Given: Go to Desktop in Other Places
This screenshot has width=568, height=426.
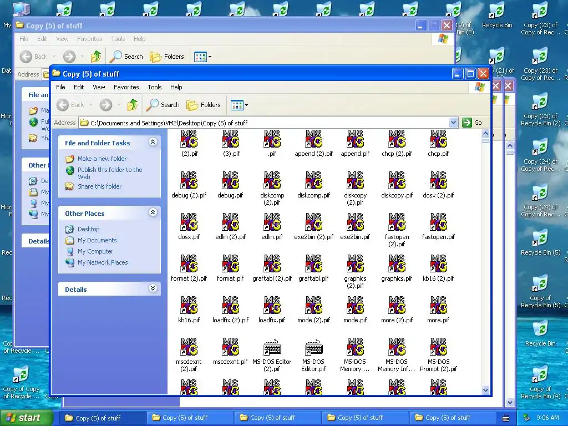Looking at the screenshot, I should click(88, 229).
